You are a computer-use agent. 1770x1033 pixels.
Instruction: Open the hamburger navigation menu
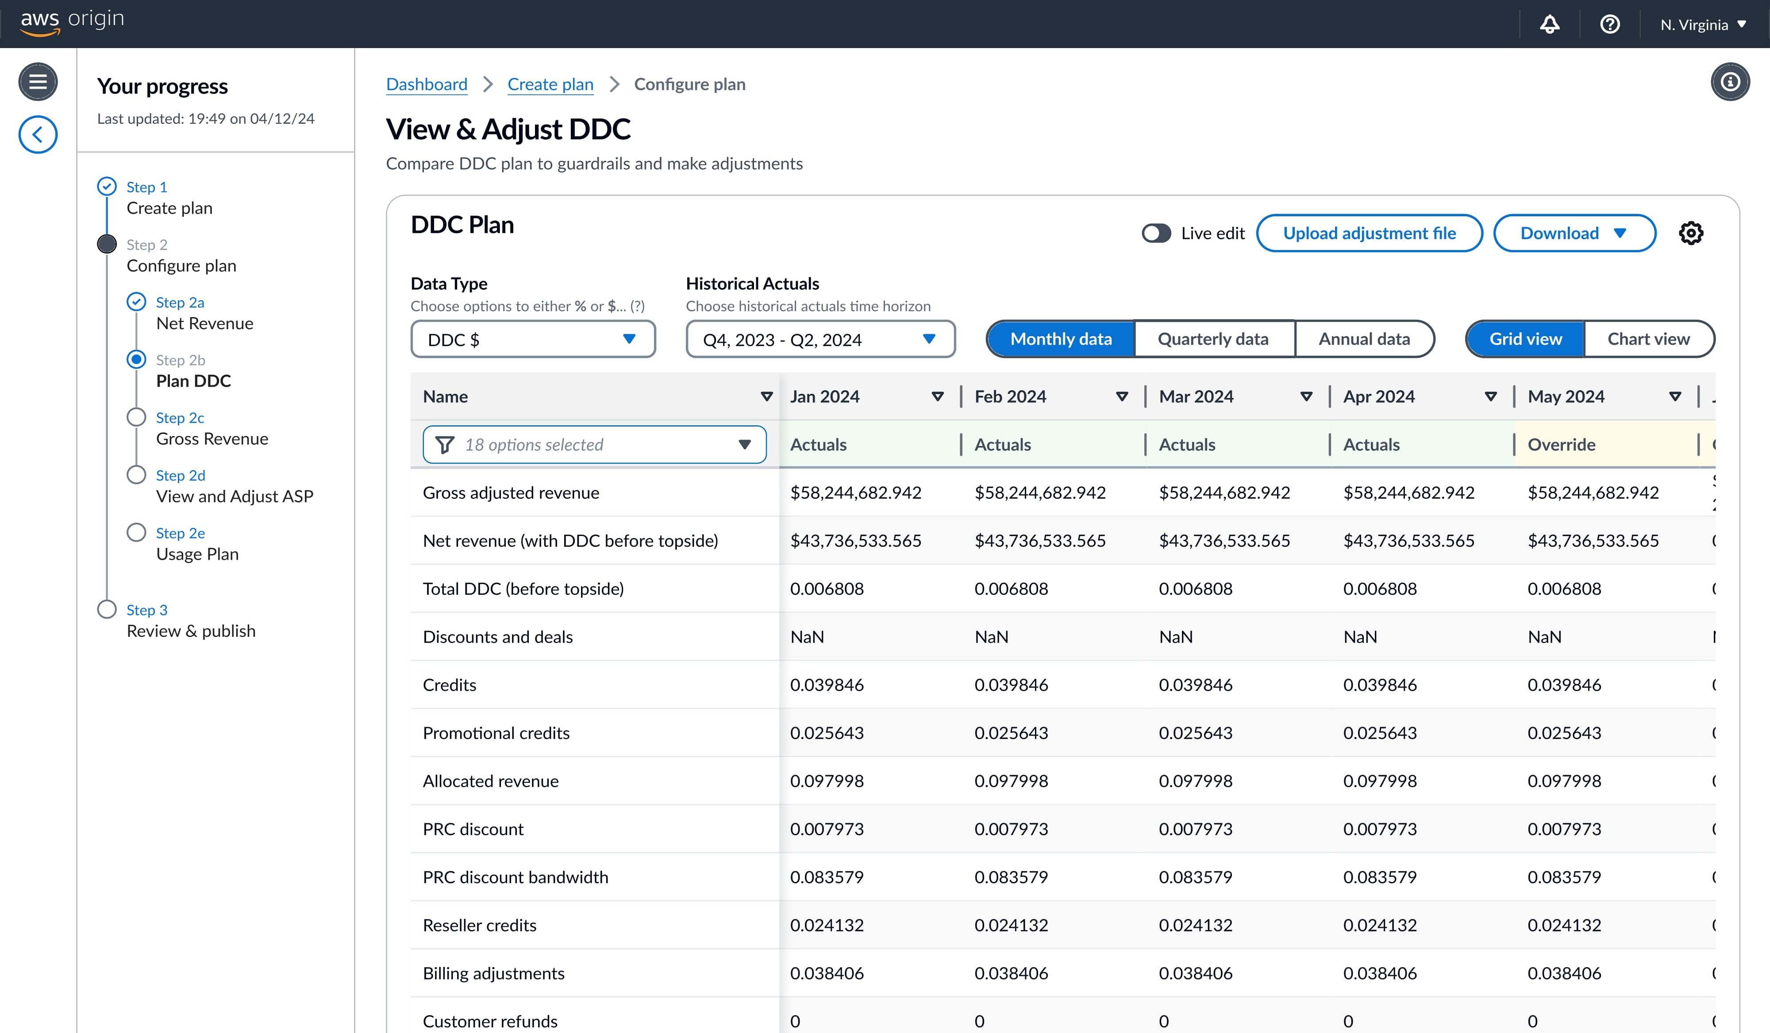point(38,81)
